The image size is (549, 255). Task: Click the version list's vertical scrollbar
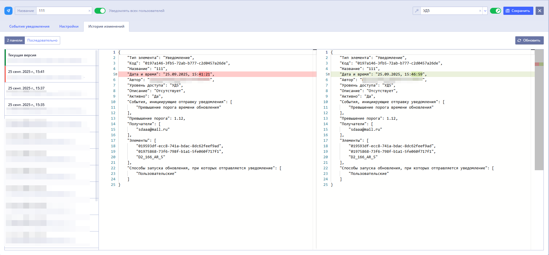[x=97, y=125]
